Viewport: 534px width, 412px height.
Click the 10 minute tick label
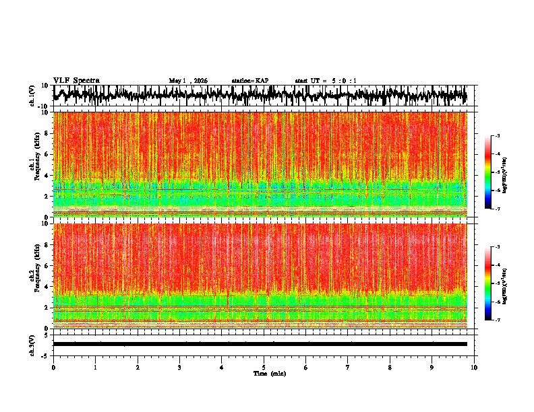(x=474, y=368)
